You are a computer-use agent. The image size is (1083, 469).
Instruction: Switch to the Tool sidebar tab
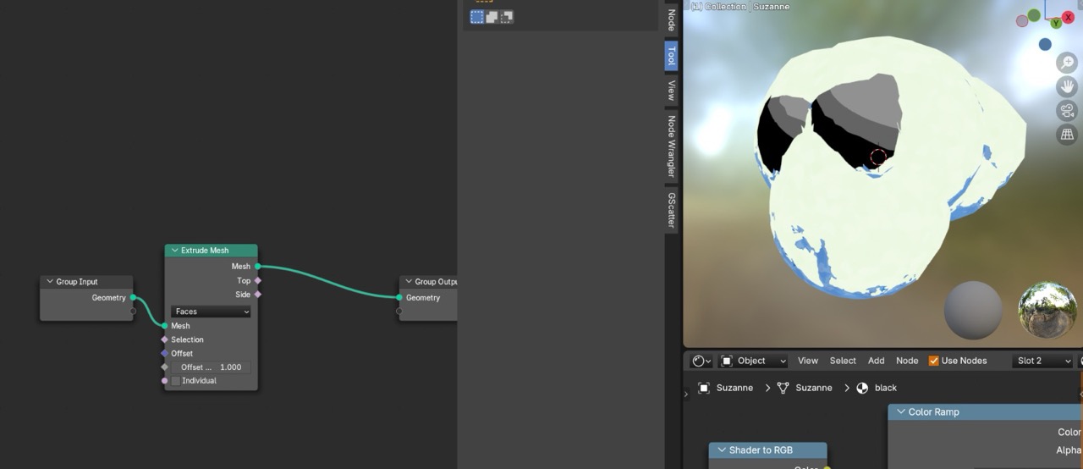coord(671,56)
